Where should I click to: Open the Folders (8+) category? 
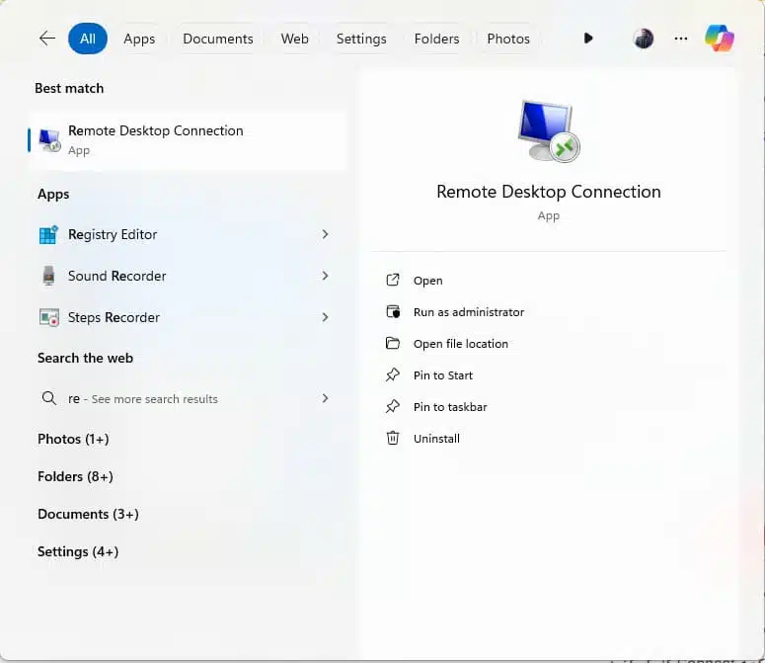tap(75, 476)
